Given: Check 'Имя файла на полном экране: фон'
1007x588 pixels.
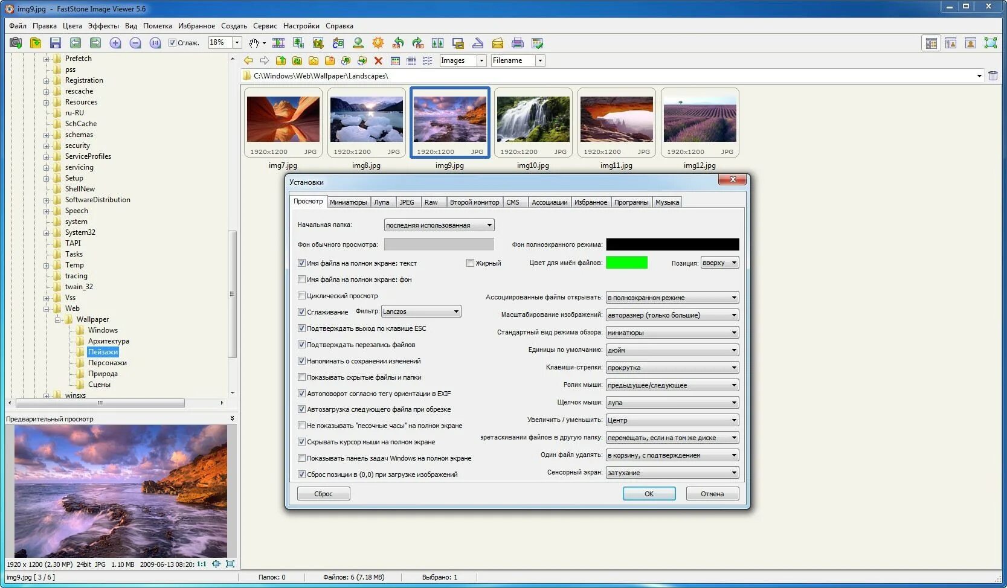Looking at the screenshot, I should 301,280.
